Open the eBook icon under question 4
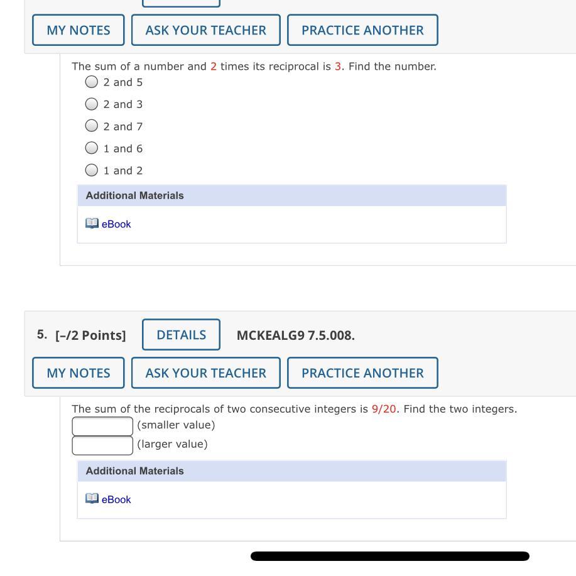This screenshot has height=576, width=576. tap(92, 224)
